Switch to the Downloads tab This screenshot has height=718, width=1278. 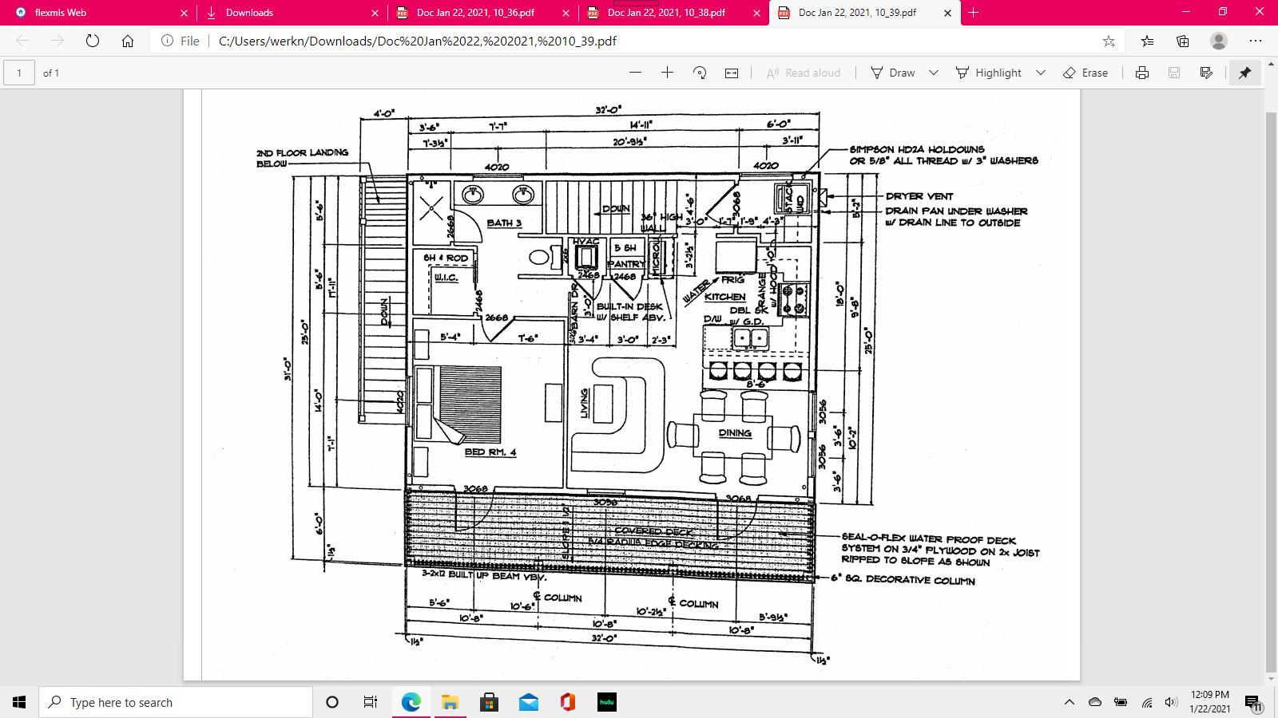coord(288,13)
